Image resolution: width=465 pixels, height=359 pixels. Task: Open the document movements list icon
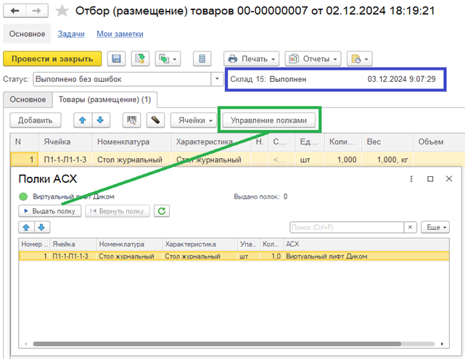[x=202, y=59]
